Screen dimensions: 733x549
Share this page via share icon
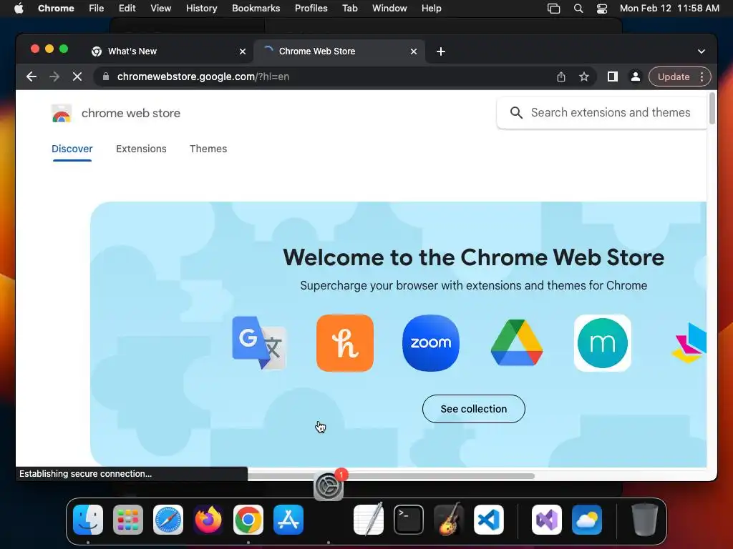tap(561, 76)
